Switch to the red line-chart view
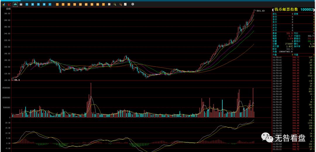The width and height of the screenshot is (316, 152). [x=9, y=4]
